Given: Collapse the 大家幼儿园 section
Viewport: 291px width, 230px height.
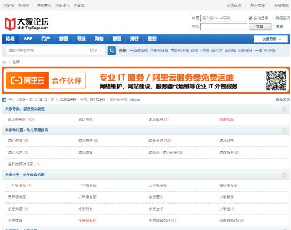Looking at the screenshot, I should pyautogui.click(x=284, y=130).
